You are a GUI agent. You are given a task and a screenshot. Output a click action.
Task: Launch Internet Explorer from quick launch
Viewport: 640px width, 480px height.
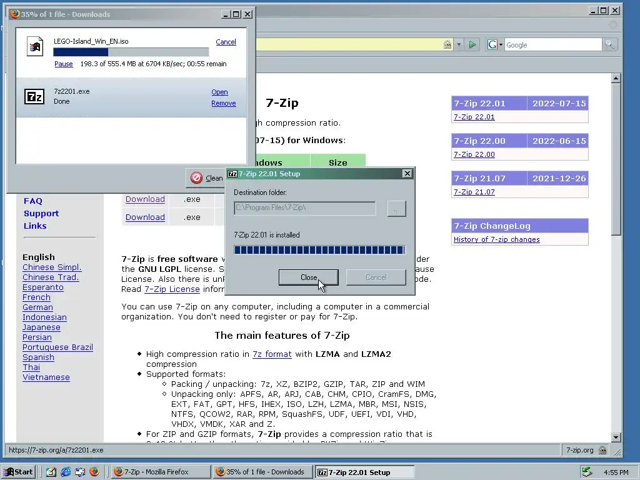[66, 472]
